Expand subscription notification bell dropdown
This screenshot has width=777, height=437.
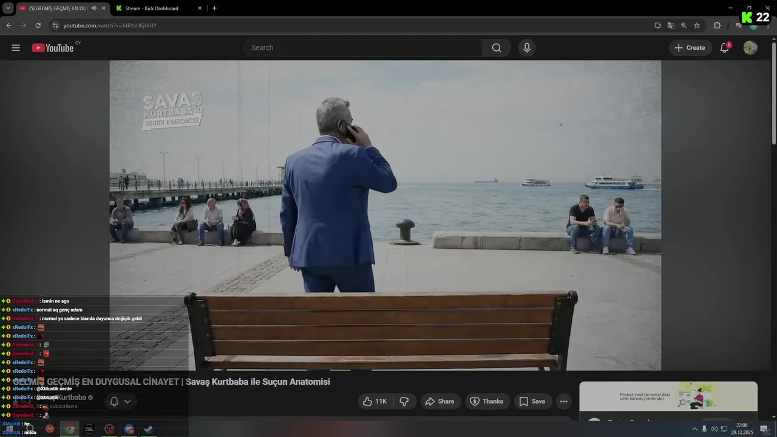(120, 401)
